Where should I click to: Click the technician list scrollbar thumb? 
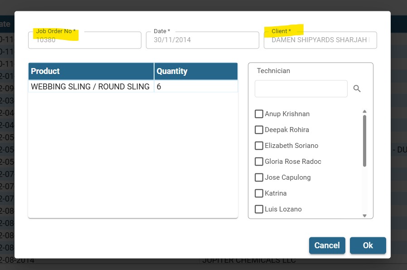364,141
